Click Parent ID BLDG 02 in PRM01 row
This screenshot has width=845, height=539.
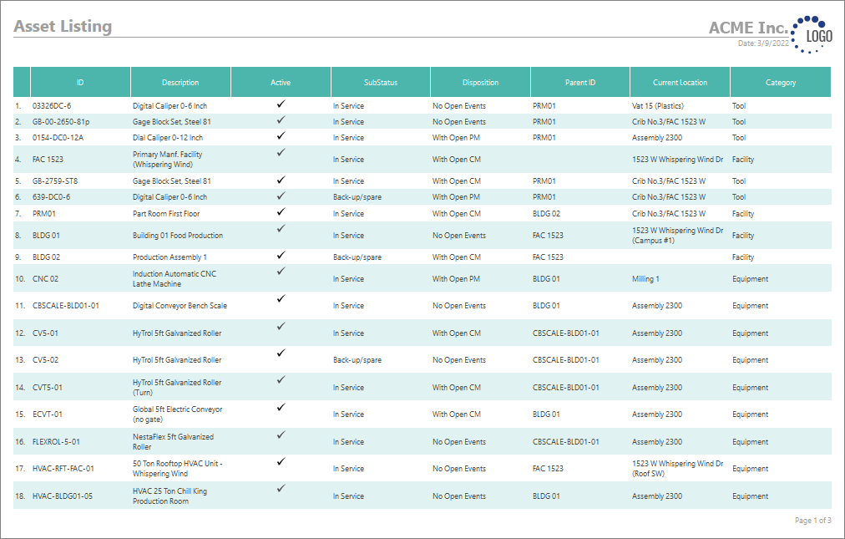pos(546,214)
